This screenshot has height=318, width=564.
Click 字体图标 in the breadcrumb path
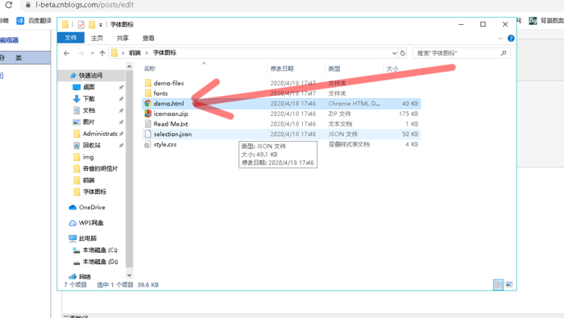point(164,53)
